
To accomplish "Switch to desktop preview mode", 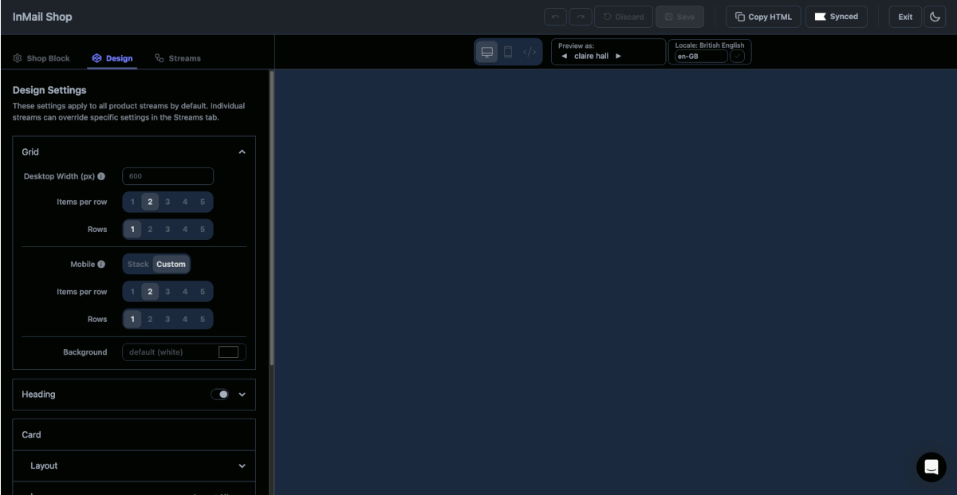I will tap(486, 51).
